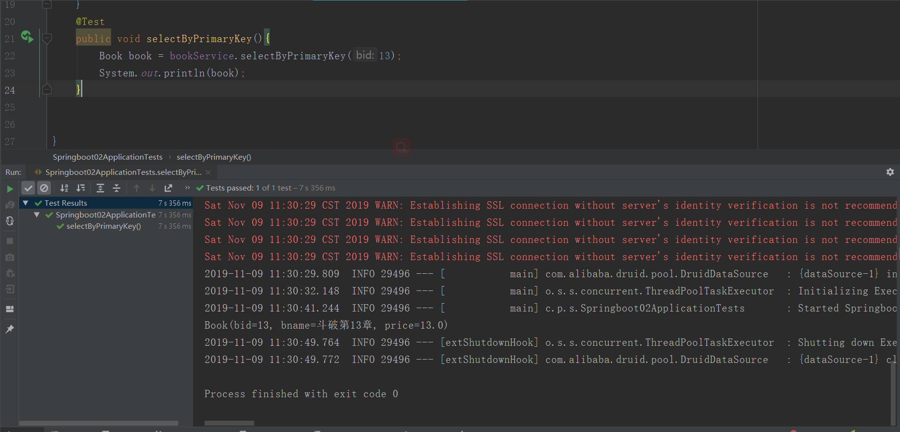Toggle Show Passed tests checkmark button
The height and width of the screenshot is (432, 900).
pyautogui.click(x=28, y=188)
